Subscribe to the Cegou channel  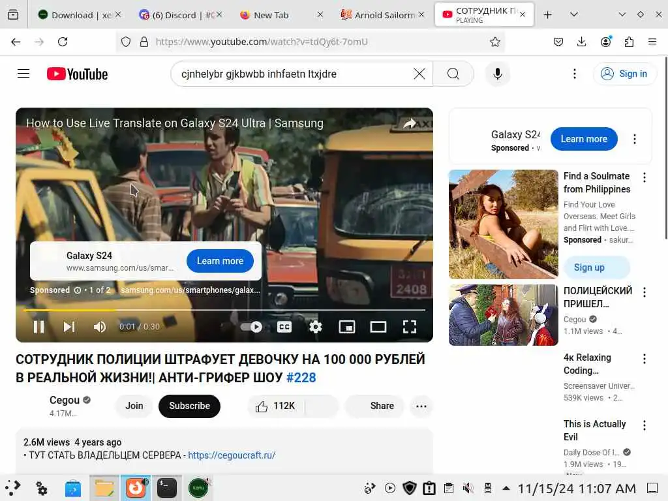pyautogui.click(x=189, y=406)
